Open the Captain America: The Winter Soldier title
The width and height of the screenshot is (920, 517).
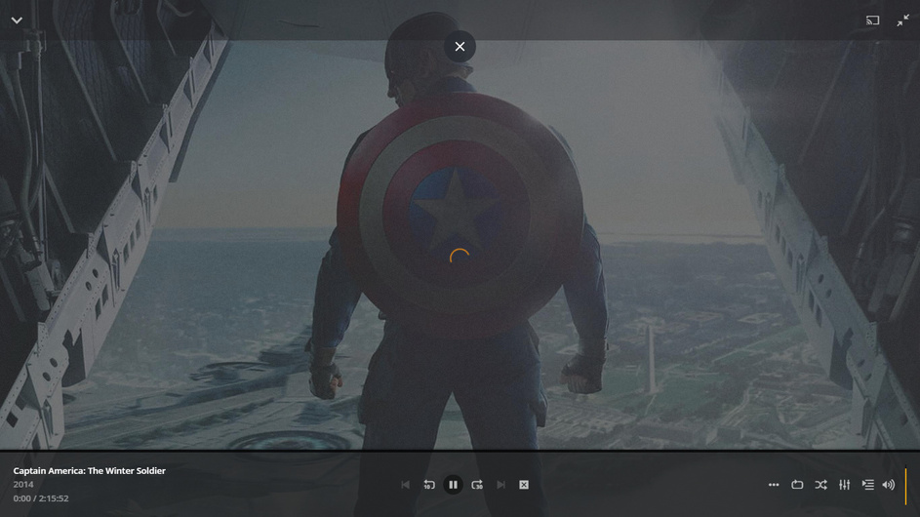click(x=89, y=470)
